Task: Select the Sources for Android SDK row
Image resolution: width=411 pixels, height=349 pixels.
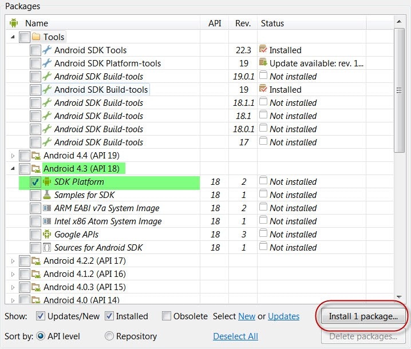Action: point(199,247)
